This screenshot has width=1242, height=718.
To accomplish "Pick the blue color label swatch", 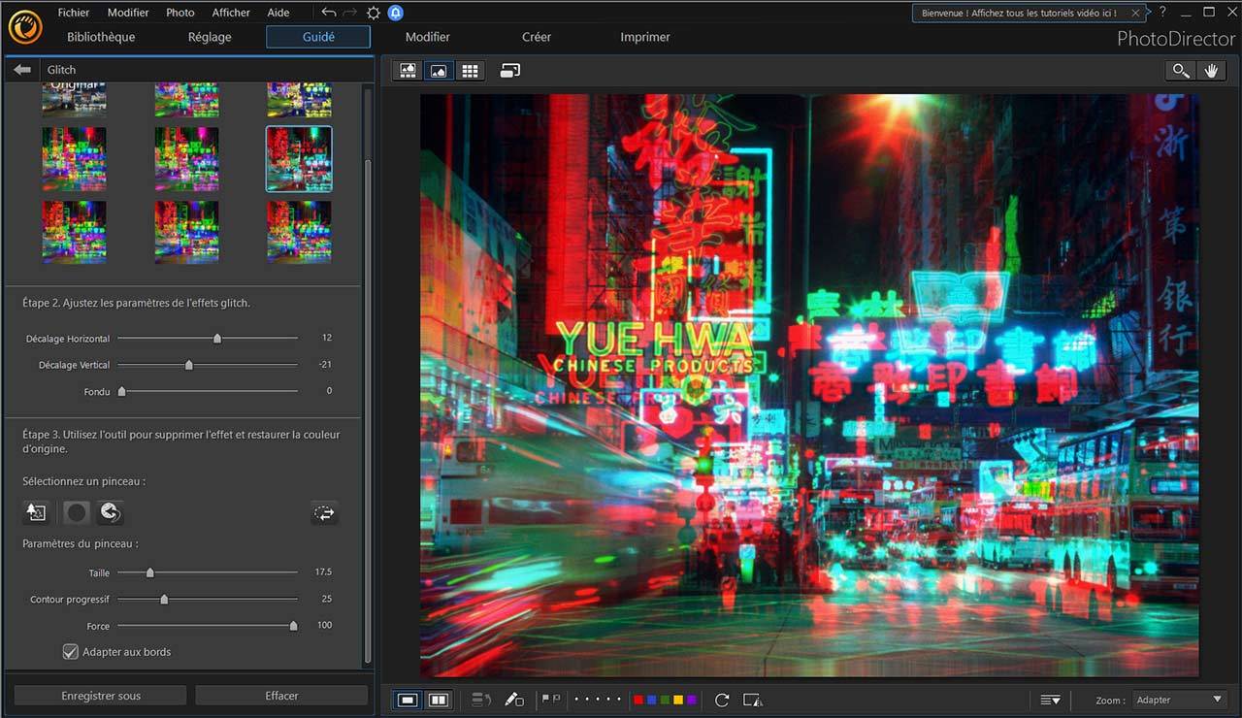I will coord(651,700).
